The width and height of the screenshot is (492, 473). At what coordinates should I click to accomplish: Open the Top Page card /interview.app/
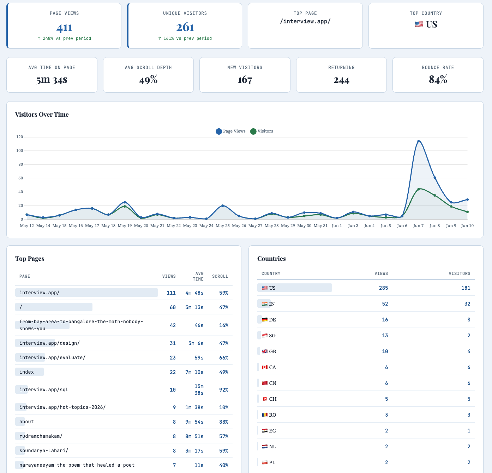(x=305, y=26)
